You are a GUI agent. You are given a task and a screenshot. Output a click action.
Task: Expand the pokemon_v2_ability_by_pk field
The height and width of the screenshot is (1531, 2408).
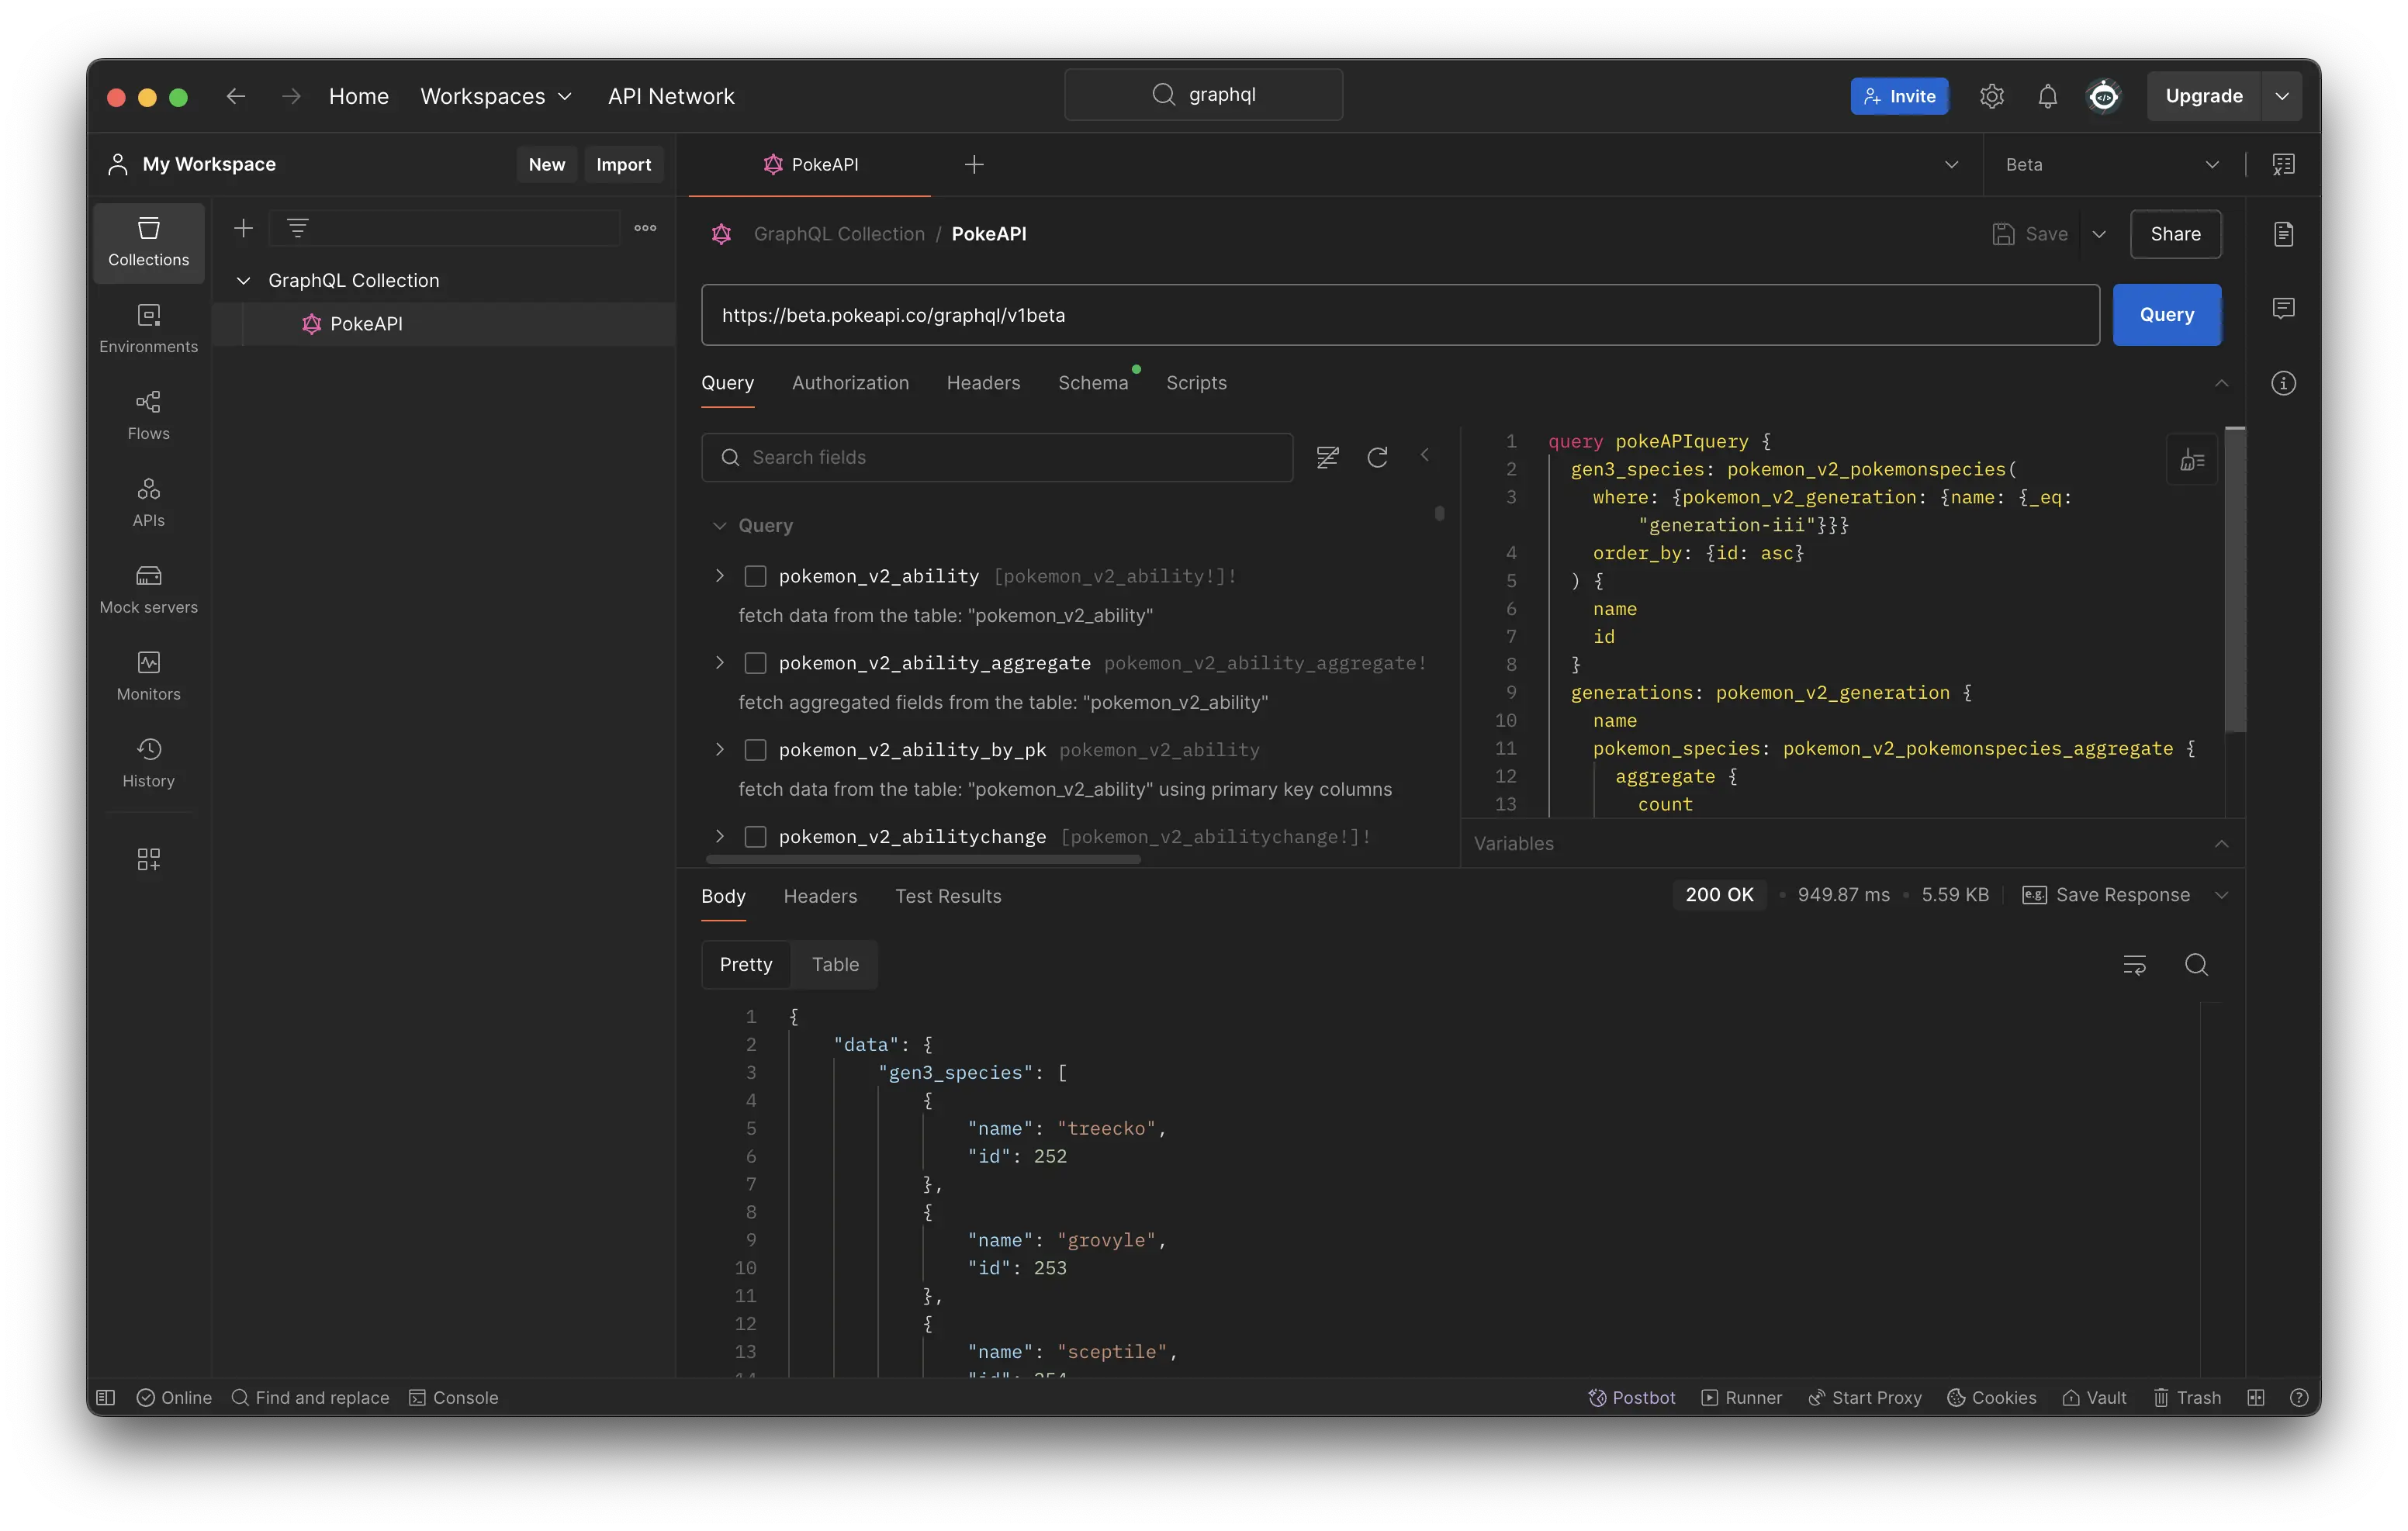pos(719,750)
